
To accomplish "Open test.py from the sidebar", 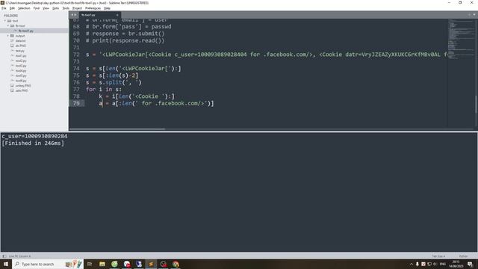I will pos(20,51).
